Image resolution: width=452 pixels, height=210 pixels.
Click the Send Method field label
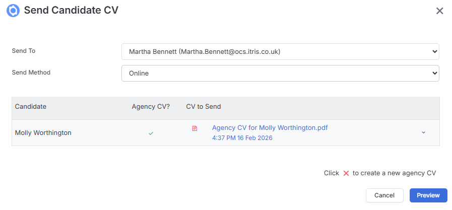coord(31,73)
